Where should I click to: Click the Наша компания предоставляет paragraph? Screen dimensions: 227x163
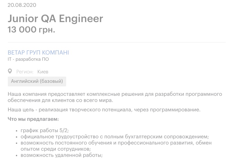(x=115, y=97)
